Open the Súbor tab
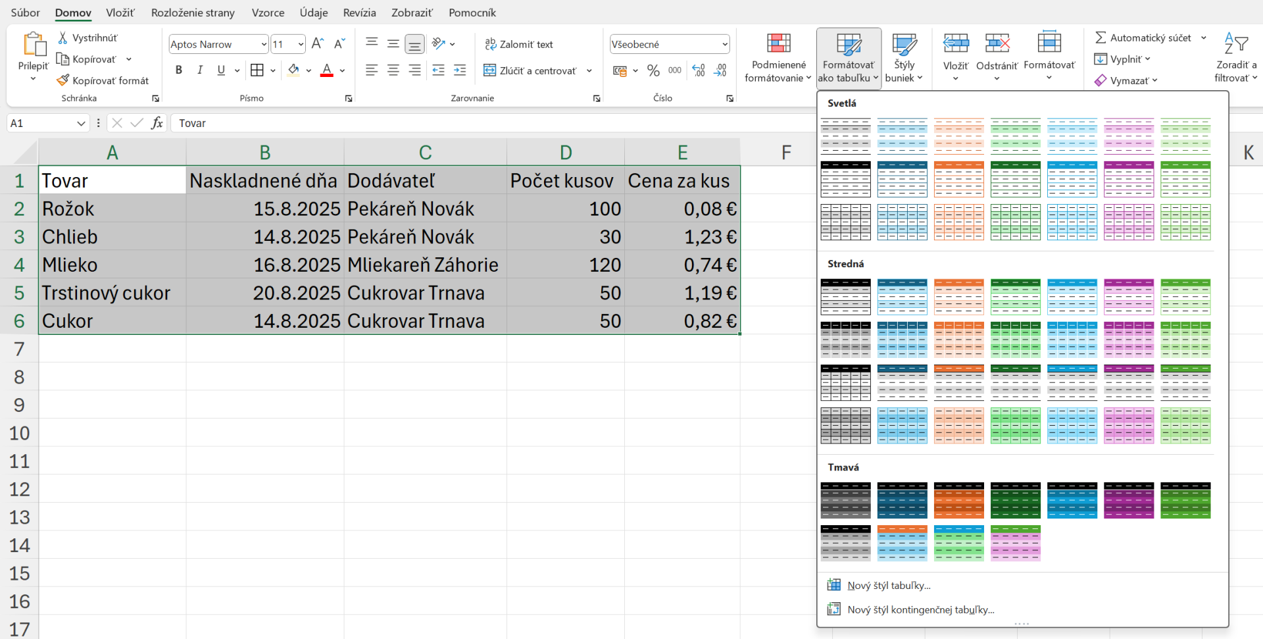This screenshot has width=1263, height=639. point(25,13)
